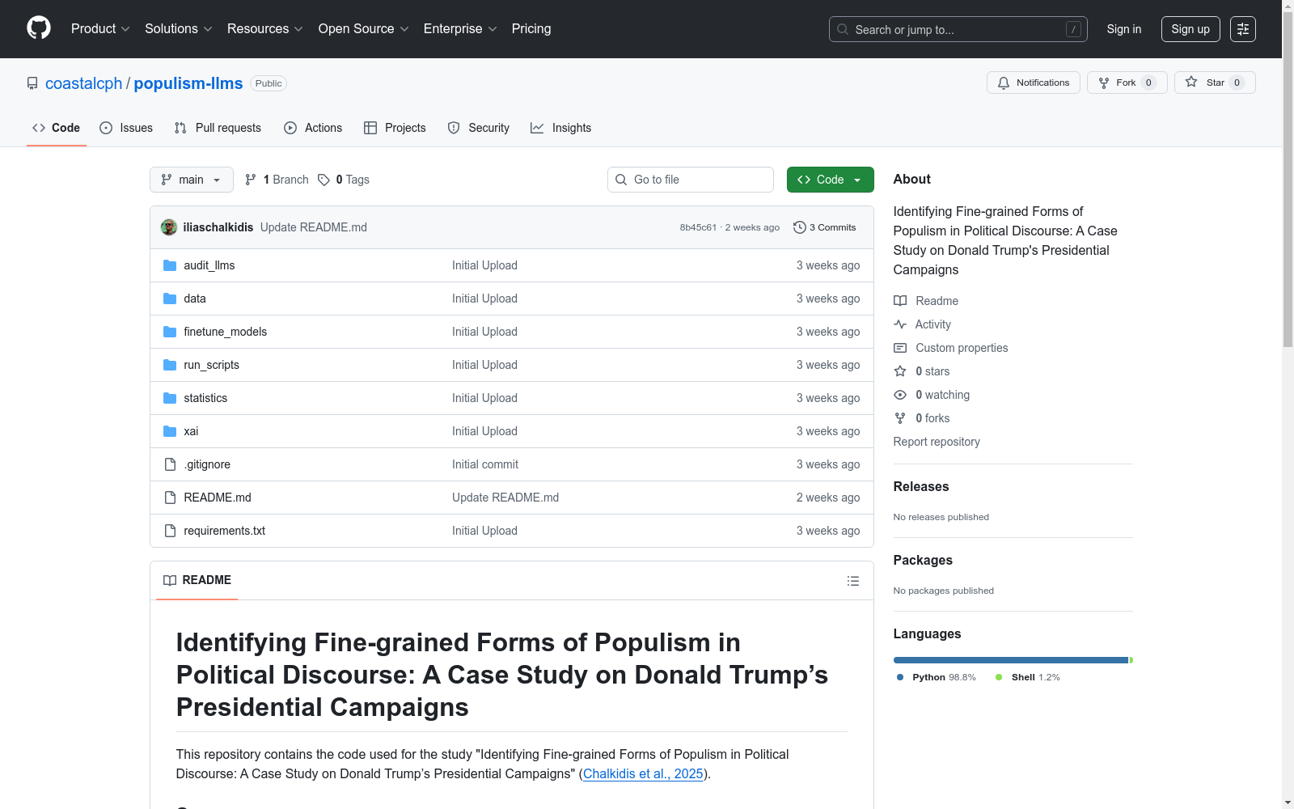Open the README outline icon

852,581
